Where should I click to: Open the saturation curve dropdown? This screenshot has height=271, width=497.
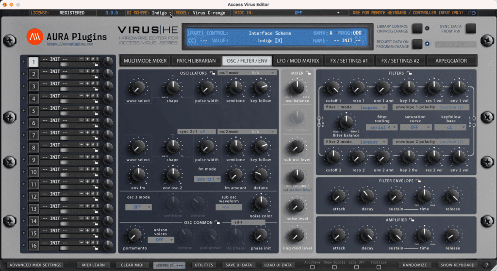coord(416,127)
